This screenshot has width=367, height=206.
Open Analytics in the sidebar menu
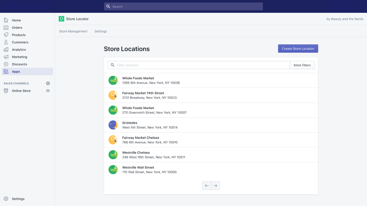(28, 49)
